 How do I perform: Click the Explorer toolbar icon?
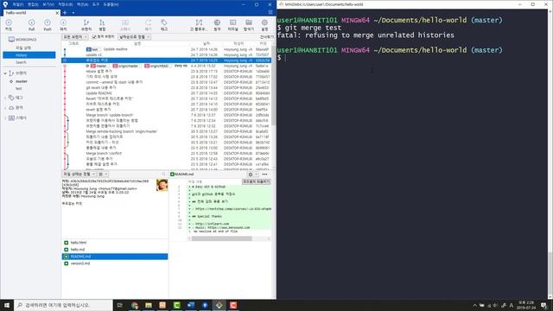tap(249, 25)
